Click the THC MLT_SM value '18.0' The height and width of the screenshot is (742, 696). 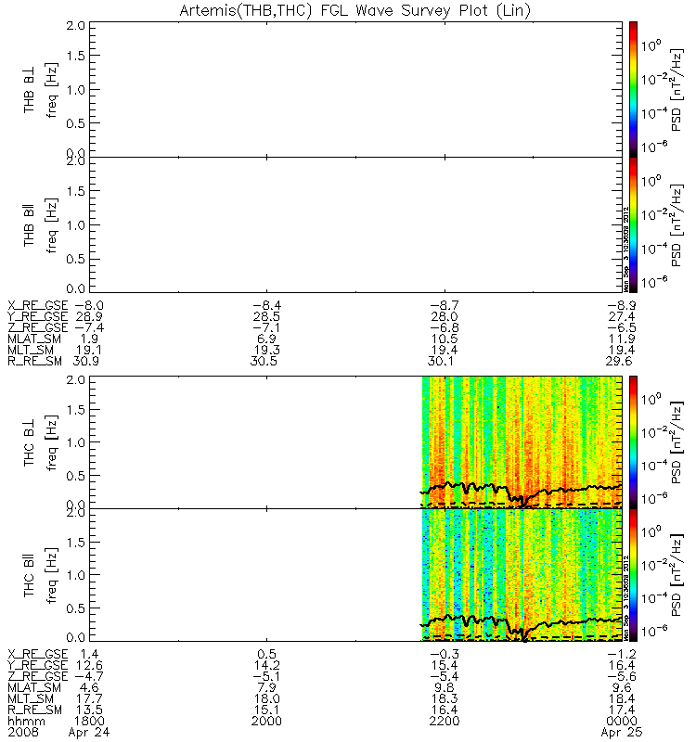pyautogui.click(x=266, y=698)
